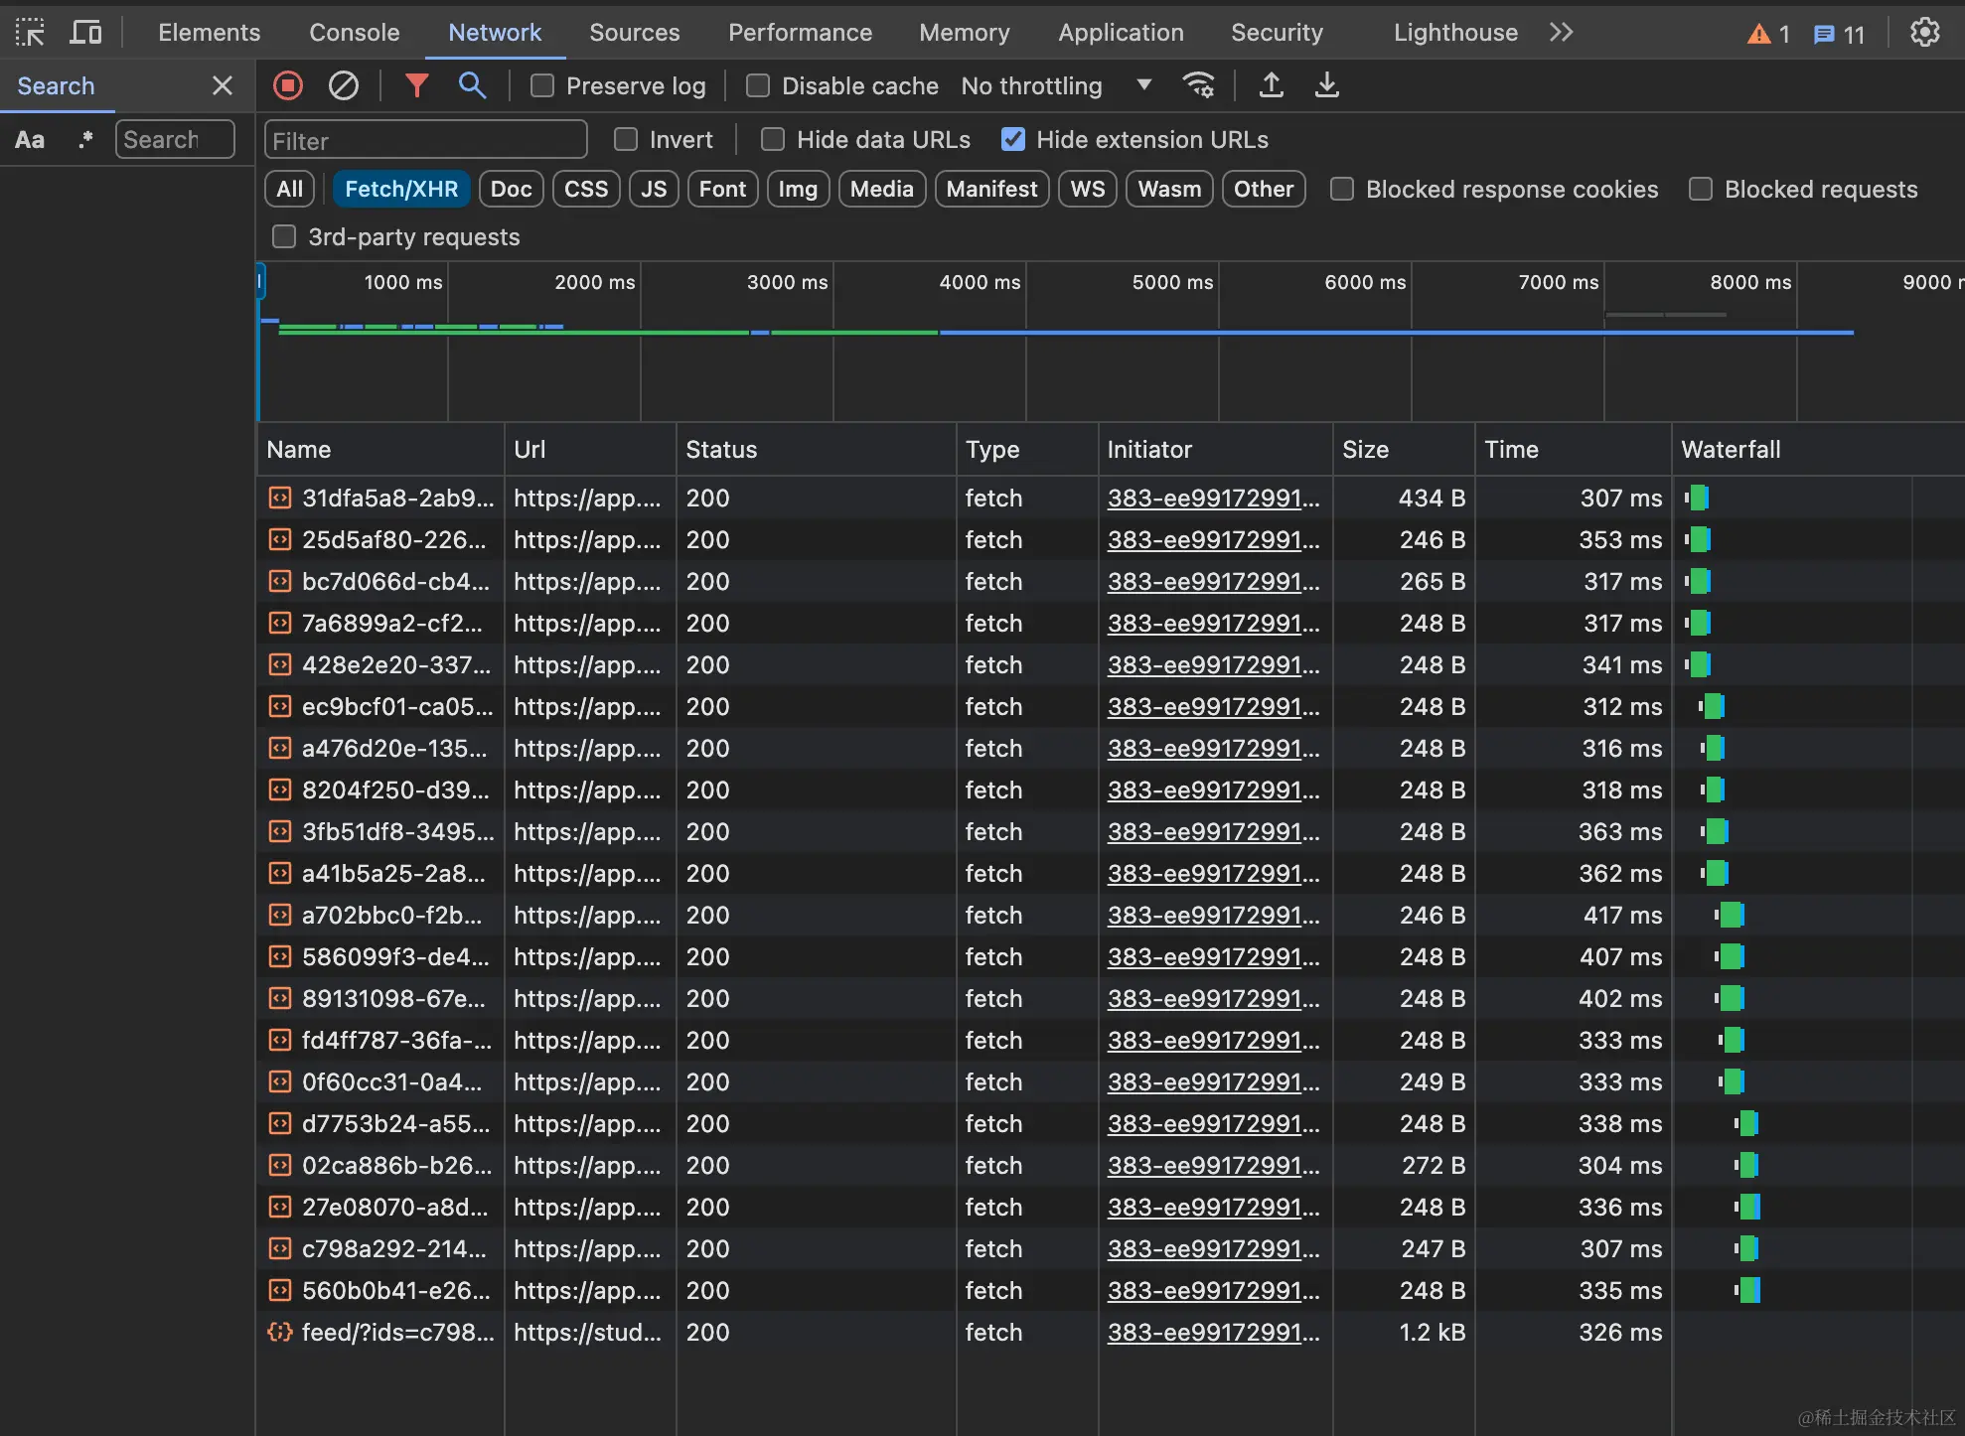Open the Performance tab
Image resolution: width=1965 pixels, height=1436 pixels.
click(x=800, y=33)
